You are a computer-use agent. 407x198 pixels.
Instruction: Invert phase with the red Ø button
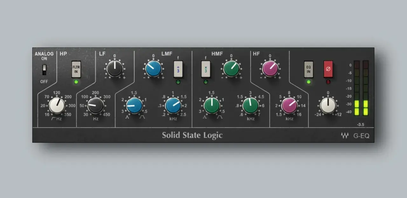328,69
